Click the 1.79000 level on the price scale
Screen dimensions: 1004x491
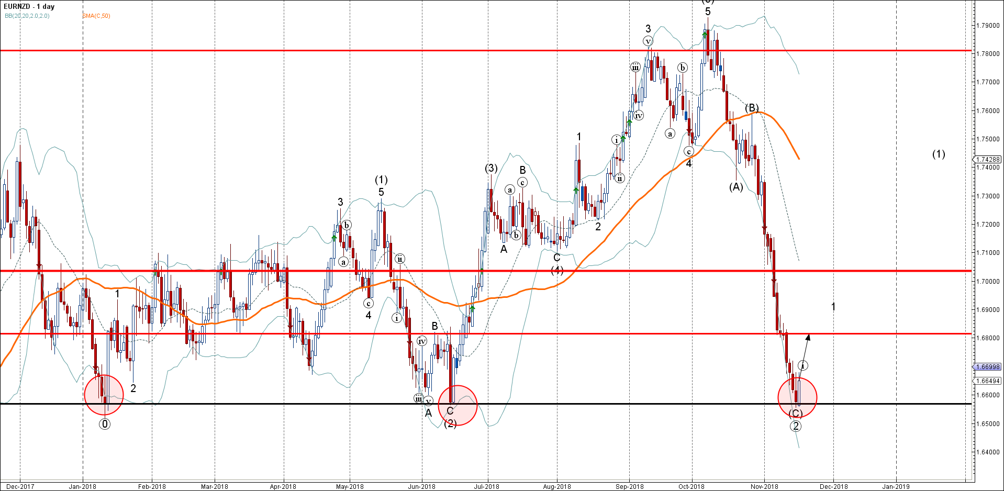tap(988, 25)
